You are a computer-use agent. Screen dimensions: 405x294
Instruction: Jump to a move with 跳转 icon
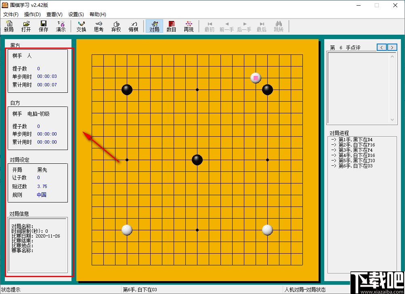tap(279, 27)
